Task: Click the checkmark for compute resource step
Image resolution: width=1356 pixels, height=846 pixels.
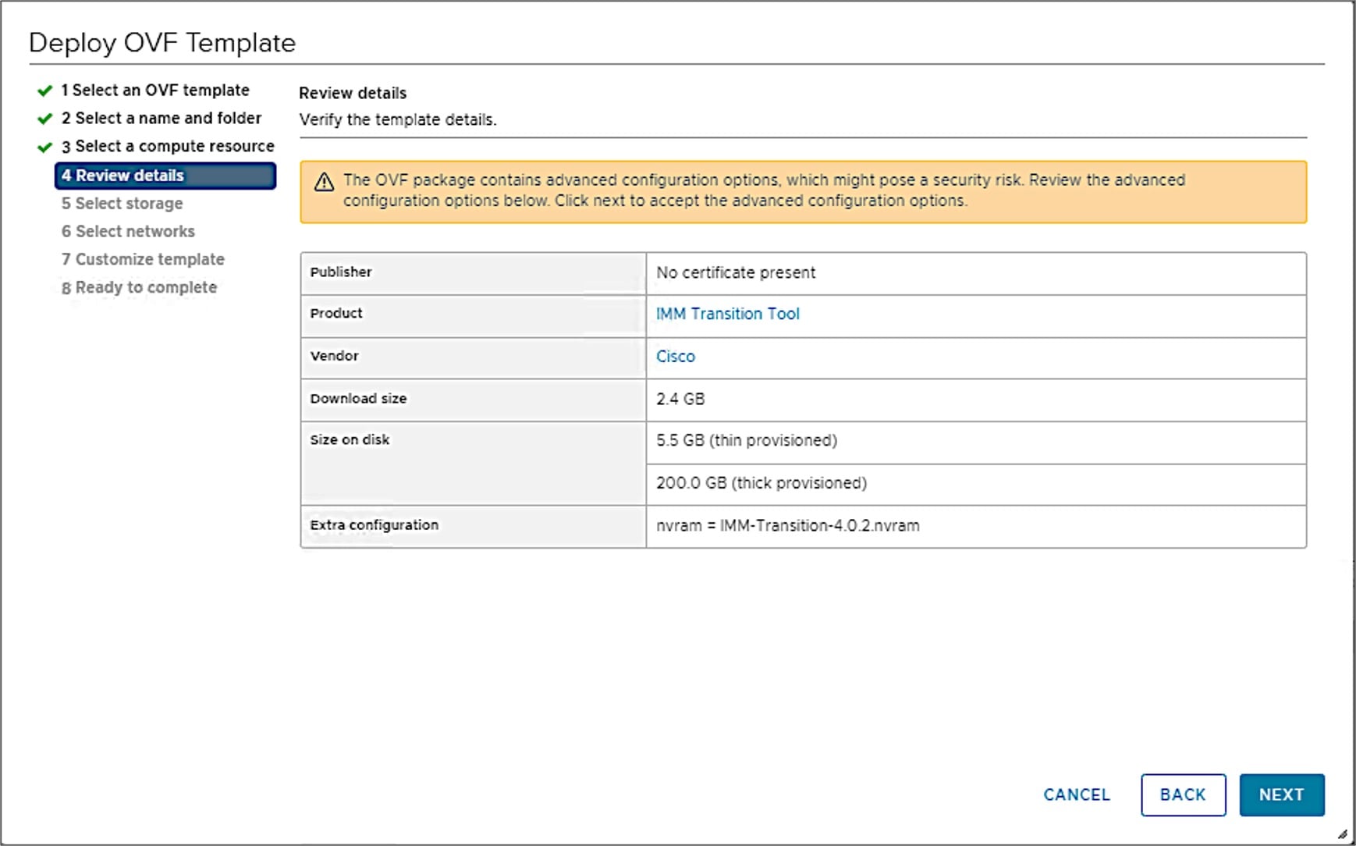Action: [44, 148]
